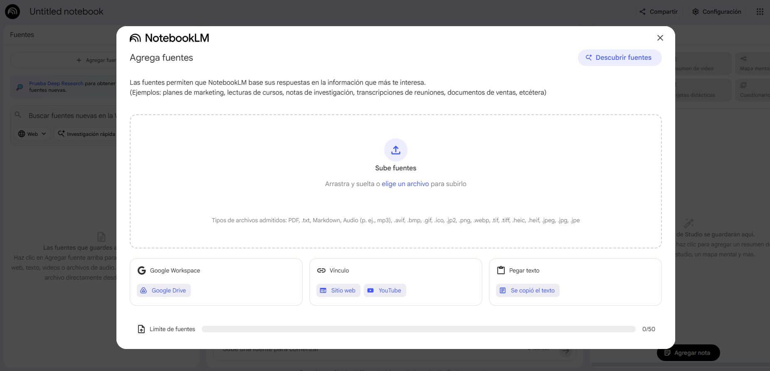
Task: Click the NotebookLM logo in the dialog
Action: (x=169, y=38)
